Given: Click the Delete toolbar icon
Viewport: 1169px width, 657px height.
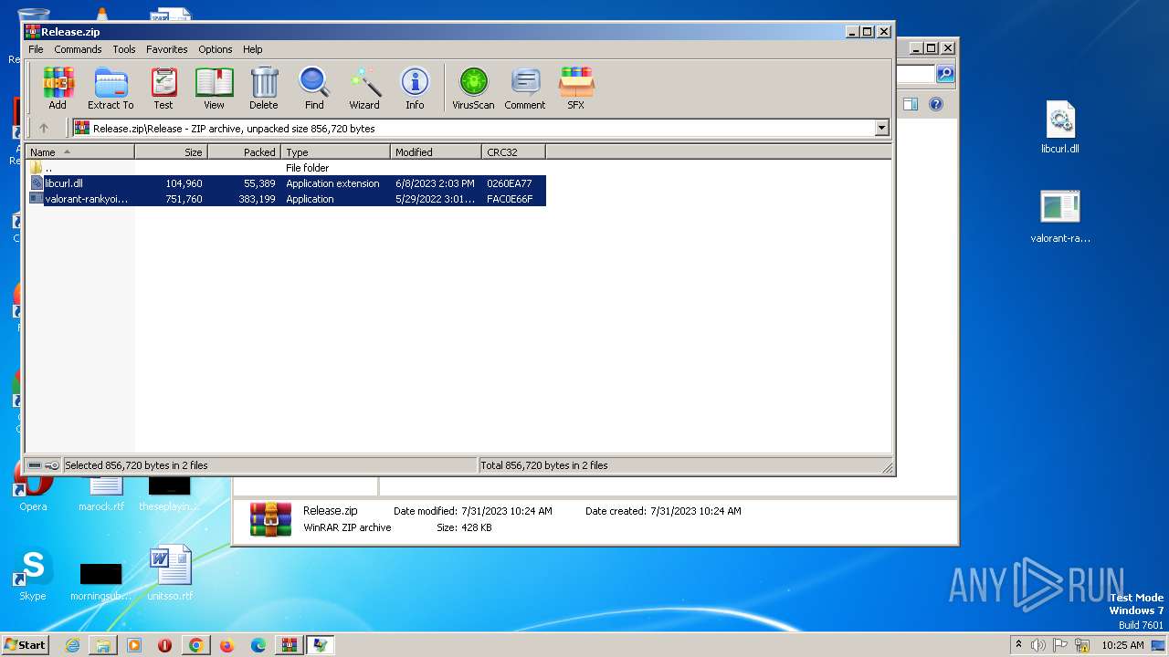Looking at the screenshot, I should [264, 89].
